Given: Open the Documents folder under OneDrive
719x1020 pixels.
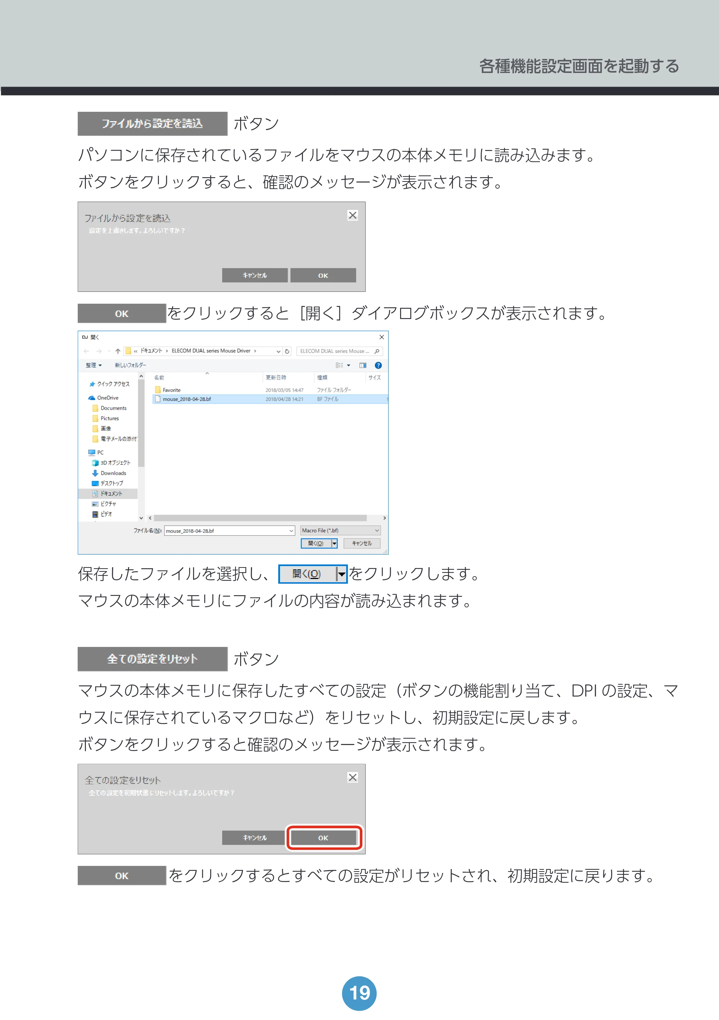Looking at the screenshot, I should [x=109, y=408].
